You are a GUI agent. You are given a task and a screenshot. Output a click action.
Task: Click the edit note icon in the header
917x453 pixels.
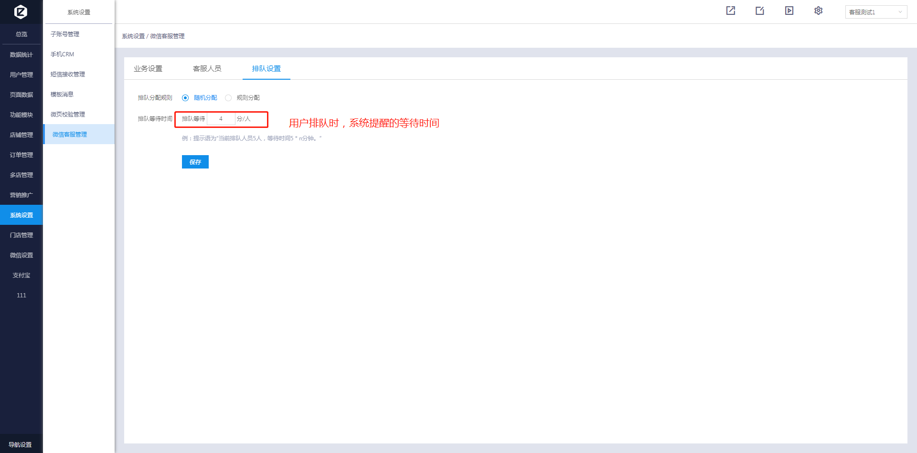760,11
